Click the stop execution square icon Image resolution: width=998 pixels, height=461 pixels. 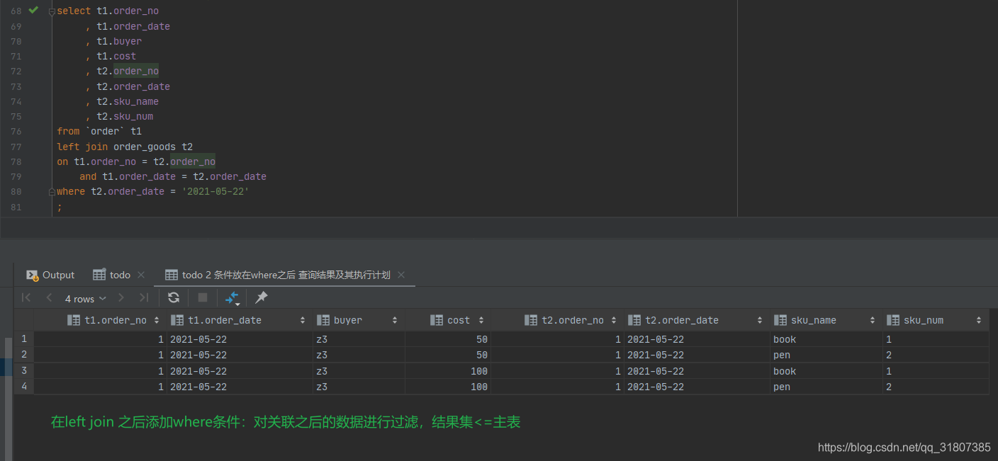(203, 297)
